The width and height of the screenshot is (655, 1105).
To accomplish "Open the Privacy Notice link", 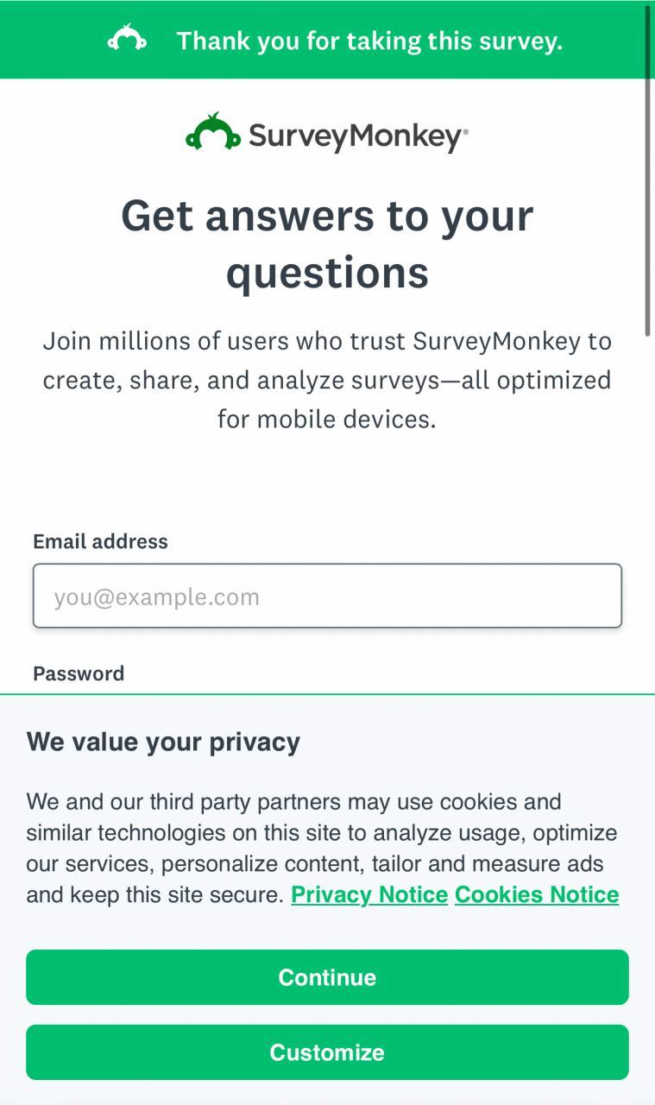I will pos(369,895).
